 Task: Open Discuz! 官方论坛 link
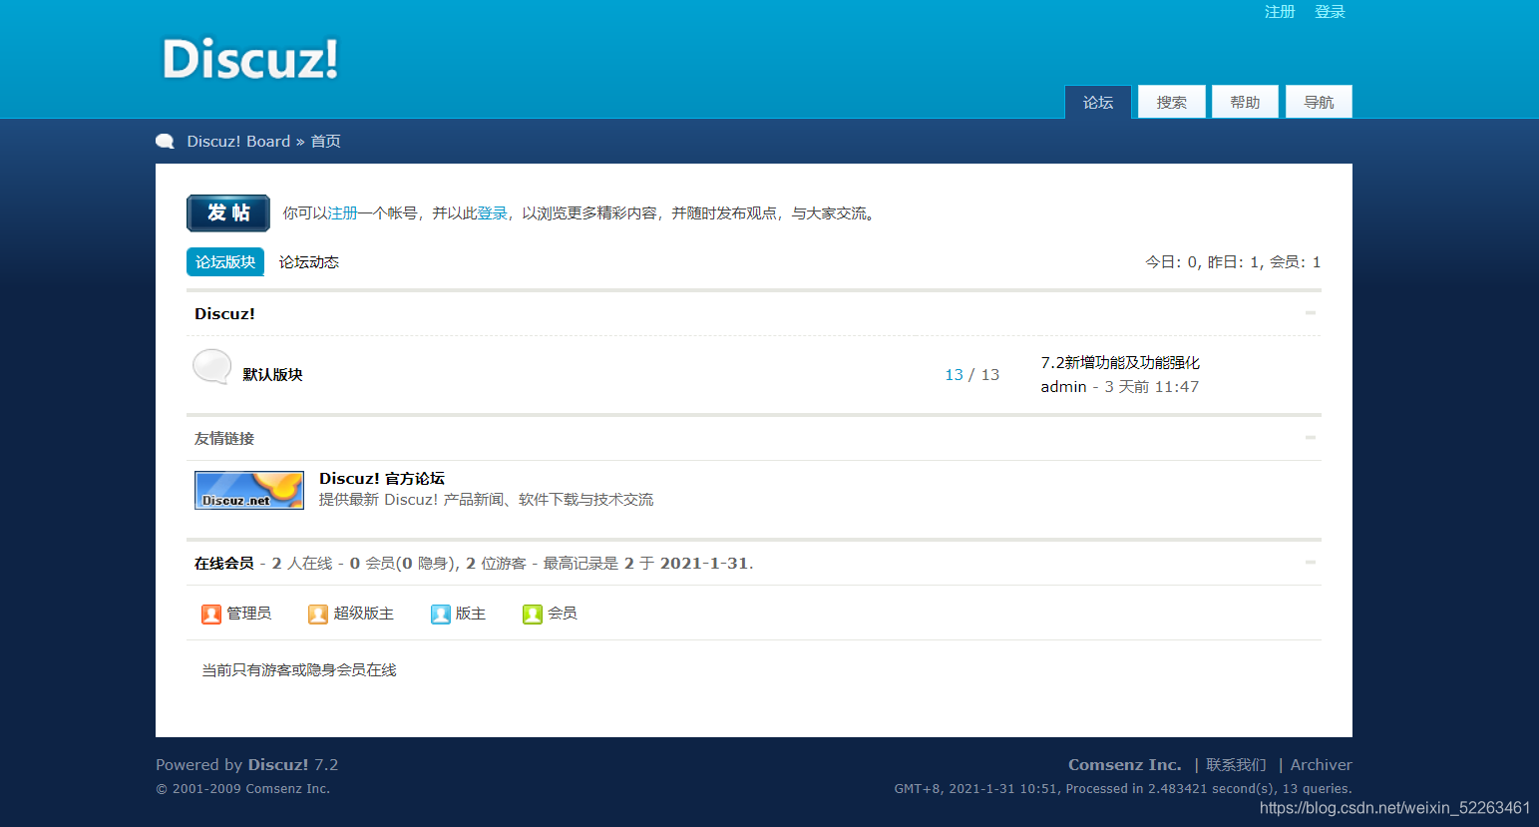[x=382, y=479]
